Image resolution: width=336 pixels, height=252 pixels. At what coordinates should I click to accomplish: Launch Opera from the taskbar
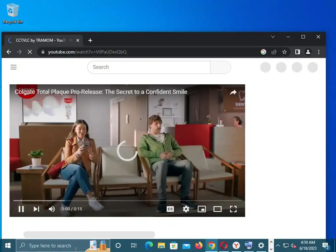pos(224,245)
